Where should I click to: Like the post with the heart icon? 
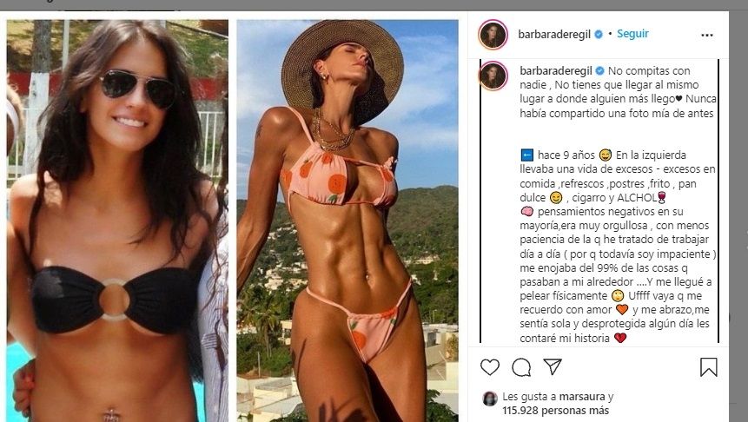click(489, 367)
